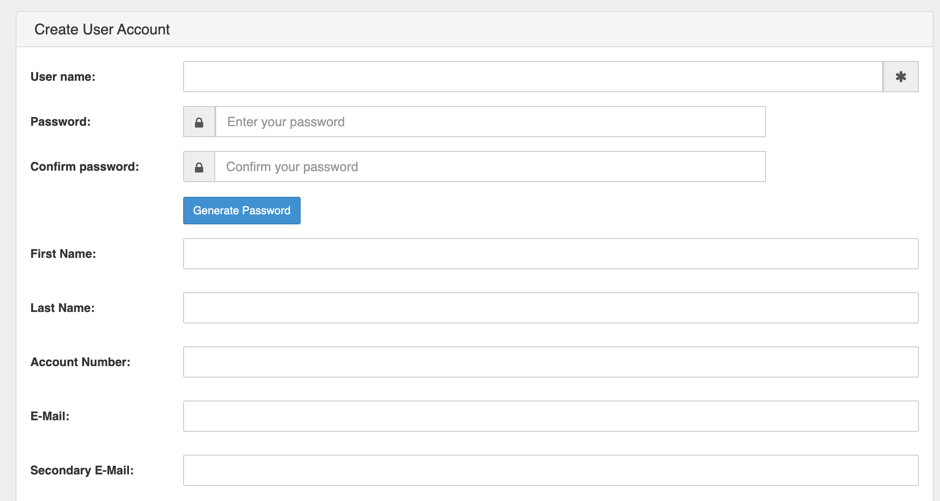Click the 'Last Name:' label
The height and width of the screenshot is (501, 940).
click(x=62, y=308)
